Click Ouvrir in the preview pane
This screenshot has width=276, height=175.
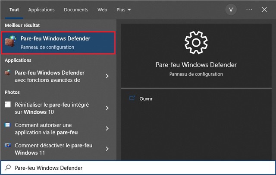pos(146,99)
